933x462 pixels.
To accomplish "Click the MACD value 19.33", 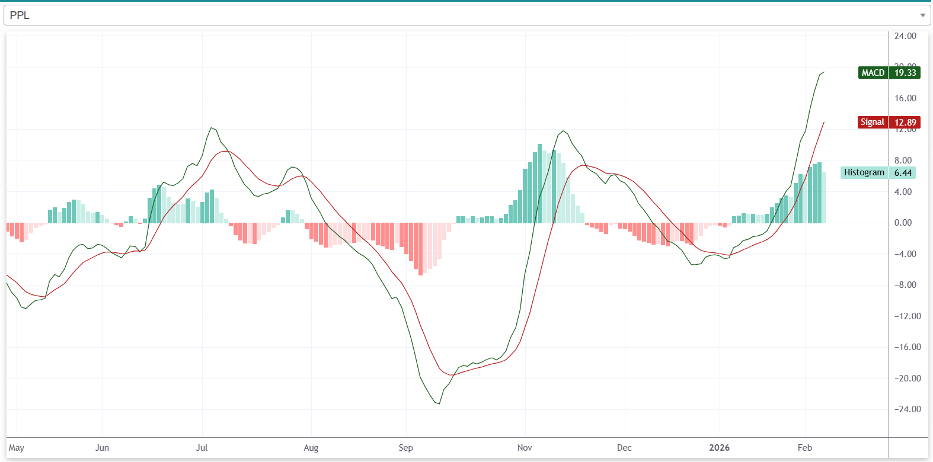I will [905, 73].
